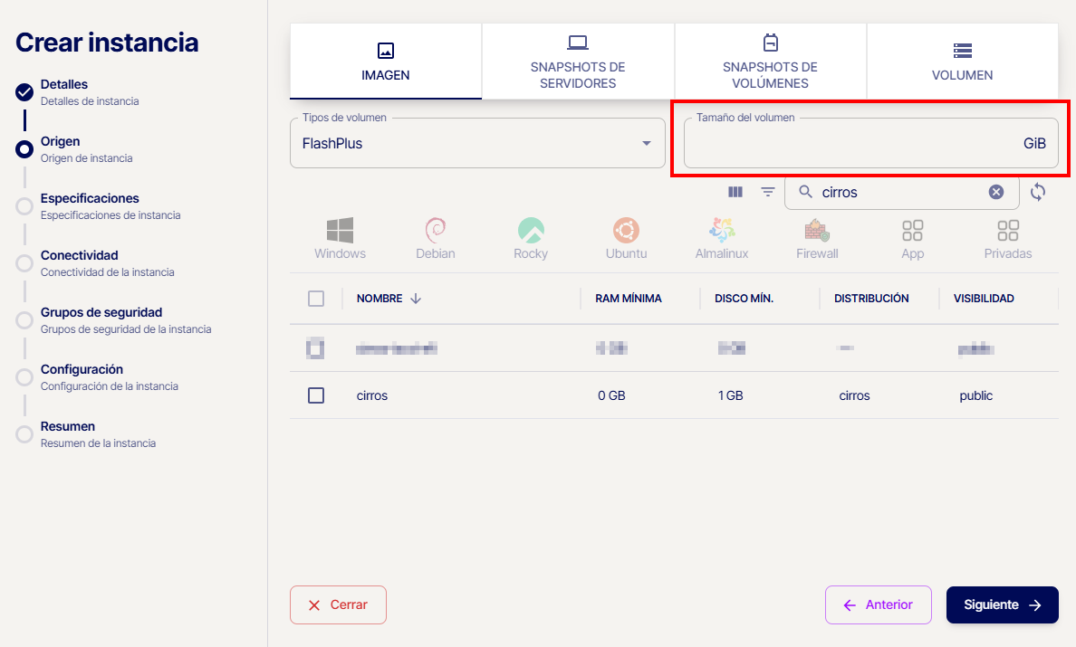Filter images by Debian icon
Screen dimensions: 1076x647
435,239
